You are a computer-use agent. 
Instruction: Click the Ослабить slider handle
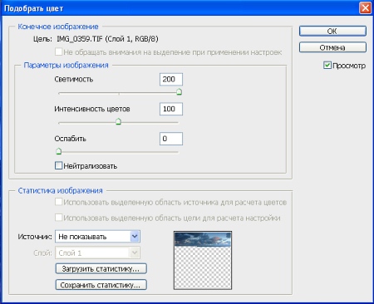point(59,151)
